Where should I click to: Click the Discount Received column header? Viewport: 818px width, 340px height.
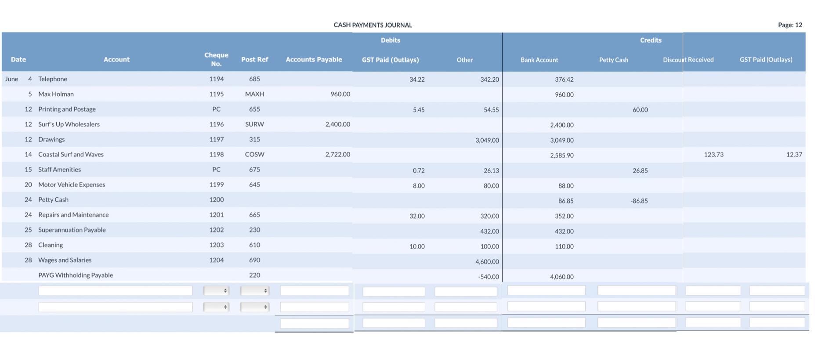(688, 60)
